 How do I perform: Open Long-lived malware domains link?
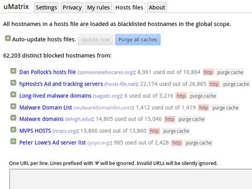pyautogui.click(x=55, y=96)
